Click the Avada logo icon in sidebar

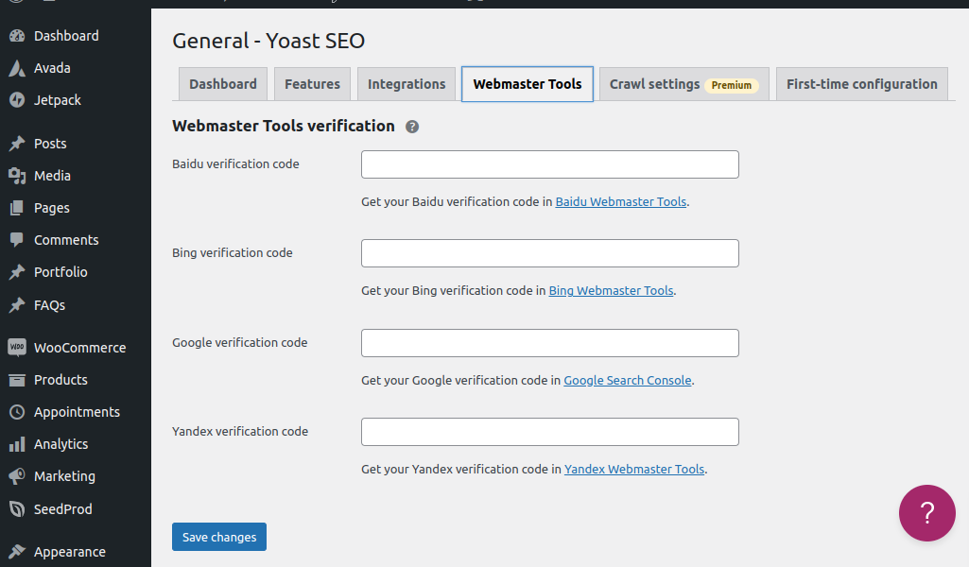pos(17,68)
